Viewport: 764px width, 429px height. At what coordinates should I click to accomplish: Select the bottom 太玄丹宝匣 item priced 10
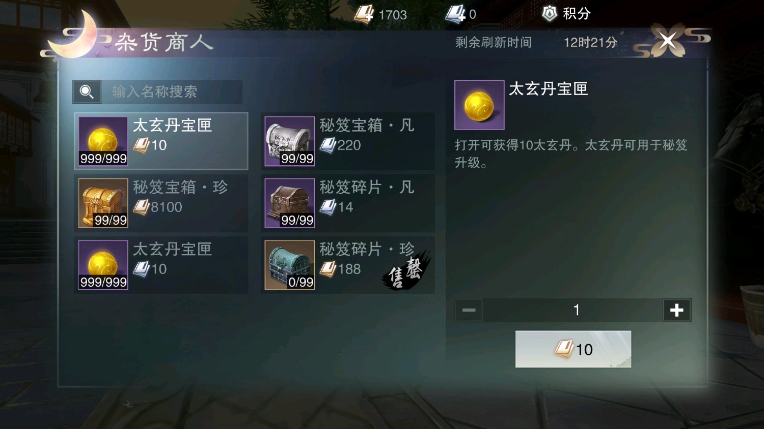click(x=161, y=265)
